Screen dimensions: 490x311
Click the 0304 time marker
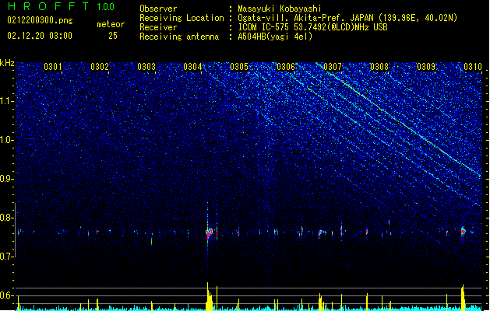click(192, 67)
